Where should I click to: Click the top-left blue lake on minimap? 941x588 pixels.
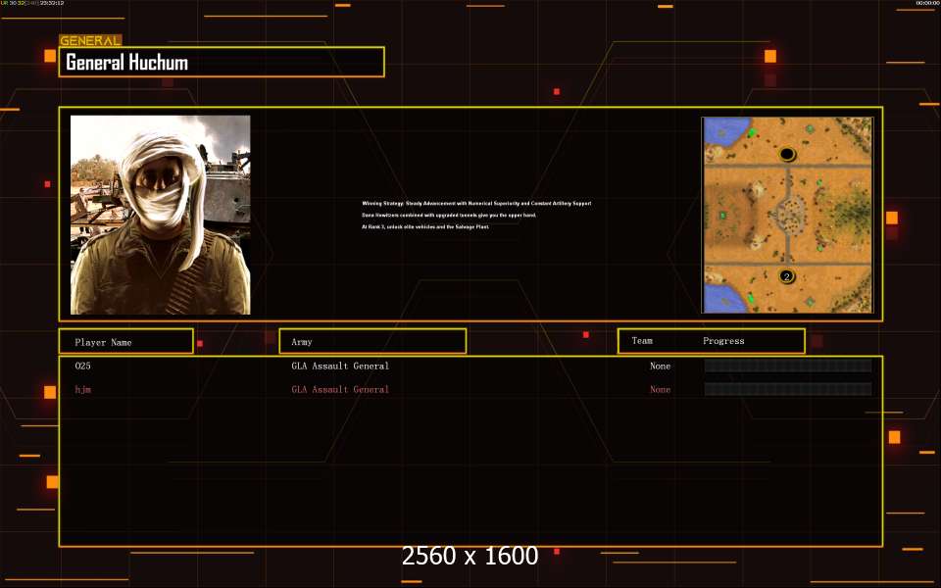point(723,130)
